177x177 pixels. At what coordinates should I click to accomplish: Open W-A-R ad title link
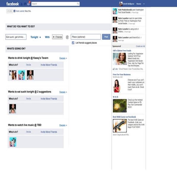[x=115, y=97]
